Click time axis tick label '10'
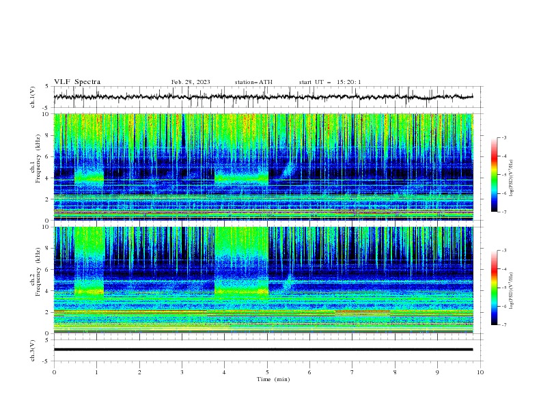This screenshot has width=541, height=418. [480, 372]
